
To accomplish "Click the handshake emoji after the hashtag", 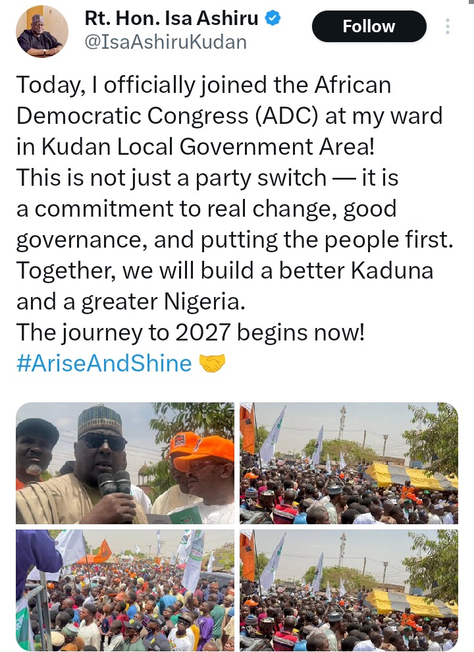I will click(x=211, y=363).
